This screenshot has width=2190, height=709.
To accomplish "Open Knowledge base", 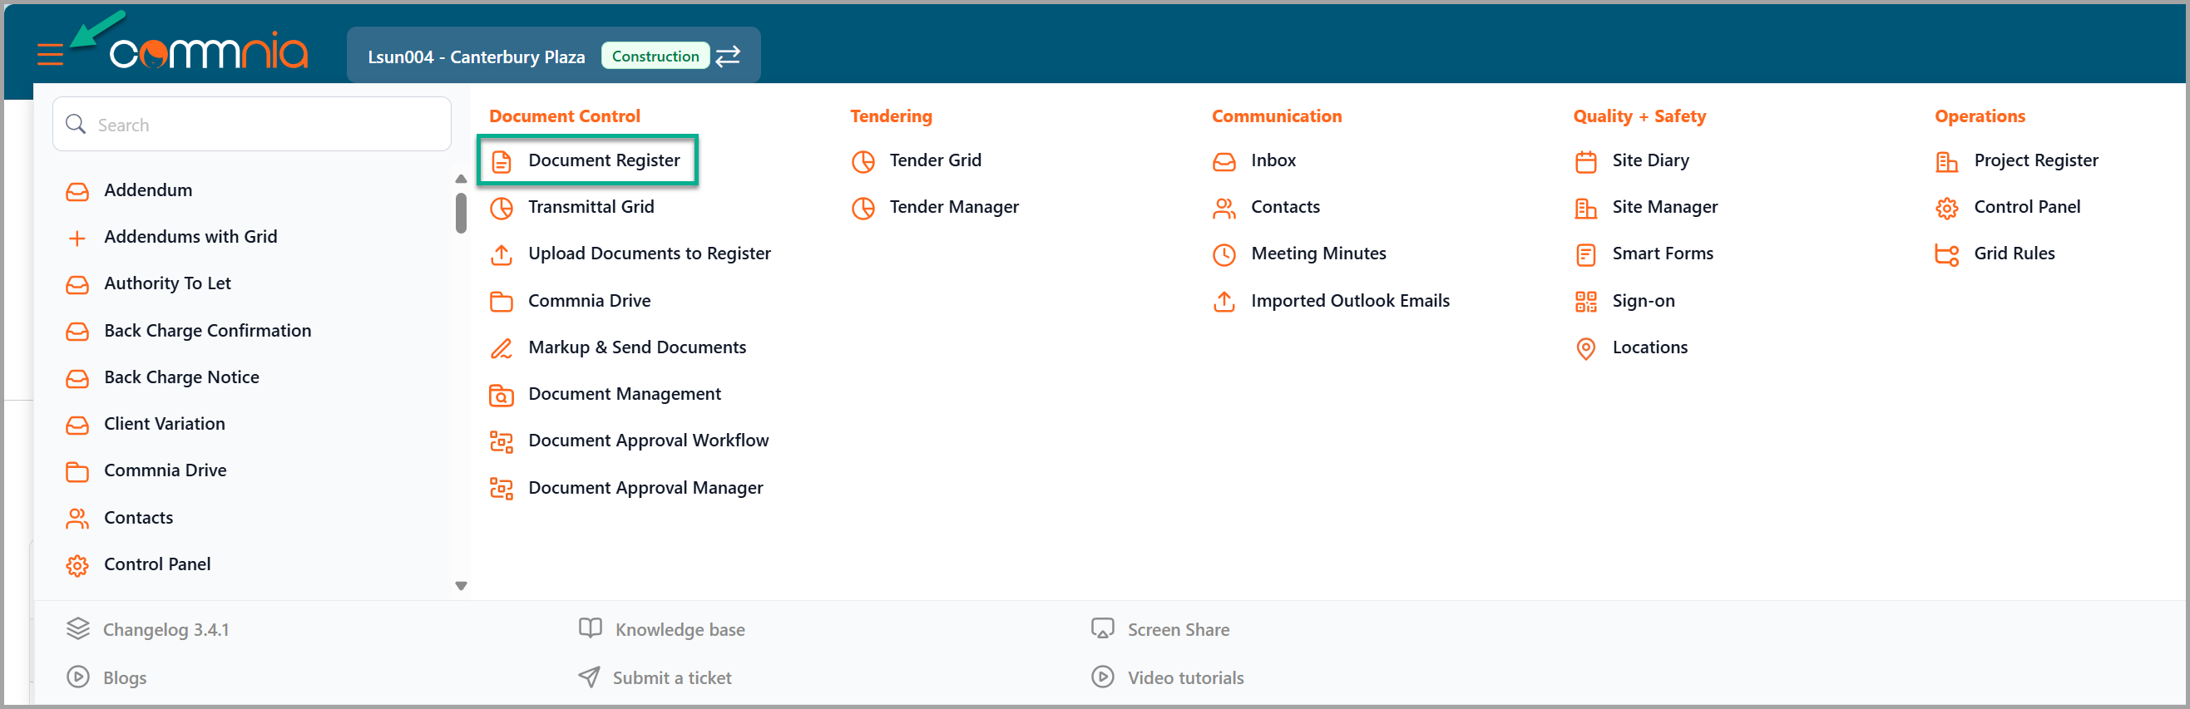I will (680, 630).
